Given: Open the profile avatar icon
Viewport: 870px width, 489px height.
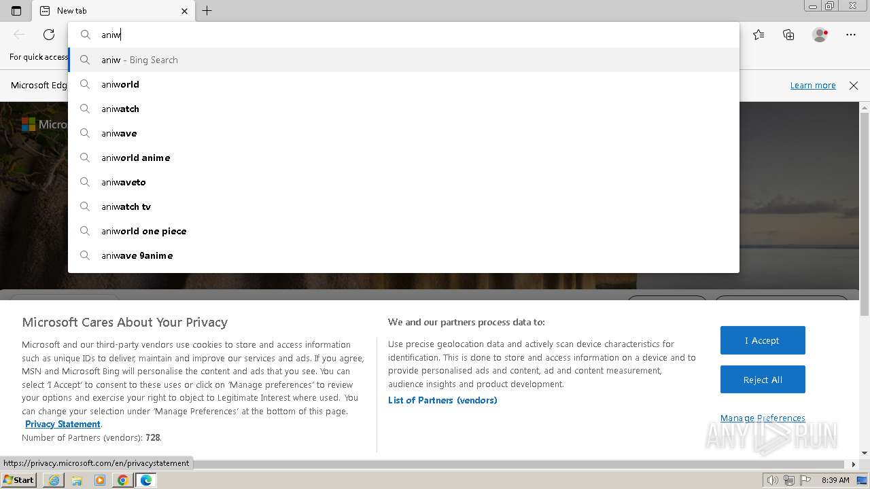Looking at the screenshot, I should pyautogui.click(x=820, y=35).
